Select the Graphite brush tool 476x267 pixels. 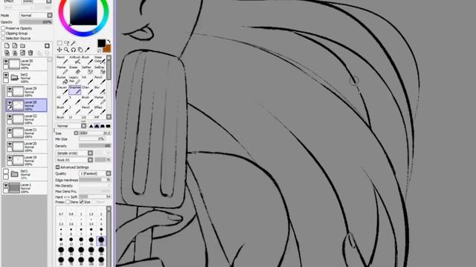pos(74,90)
